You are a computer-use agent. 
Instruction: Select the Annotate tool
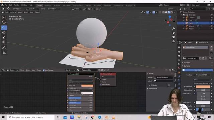coord(4,47)
